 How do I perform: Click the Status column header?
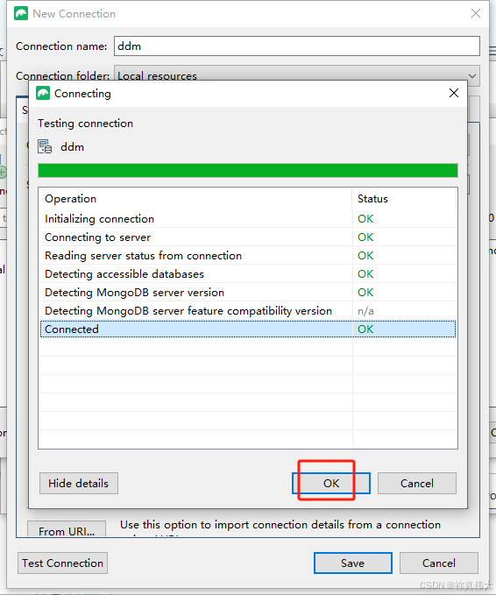pyautogui.click(x=404, y=198)
